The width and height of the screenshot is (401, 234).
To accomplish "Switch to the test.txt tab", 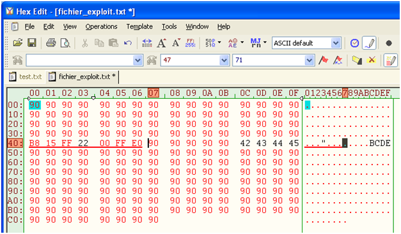I will (x=26, y=77).
